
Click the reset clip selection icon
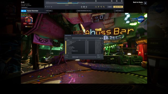[96, 7]
